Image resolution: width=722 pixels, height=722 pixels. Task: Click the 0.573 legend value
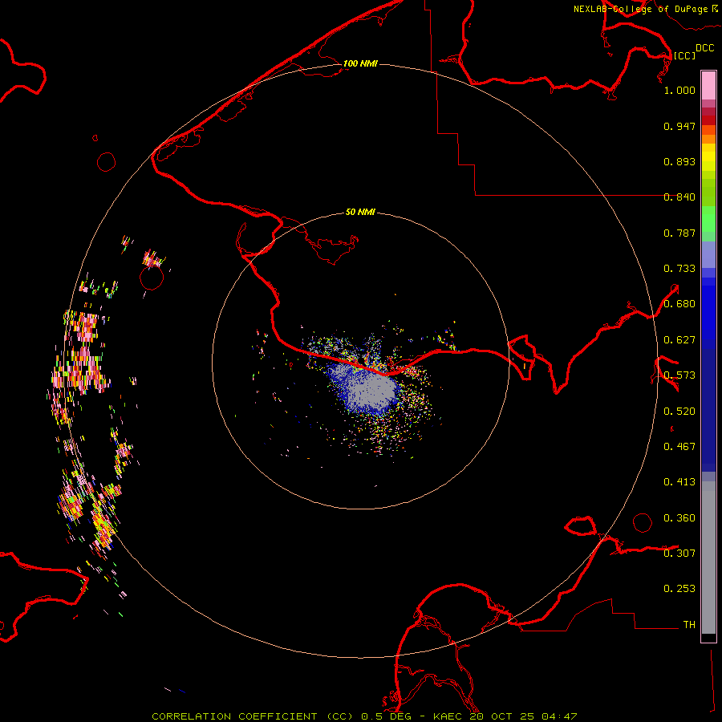679,375
